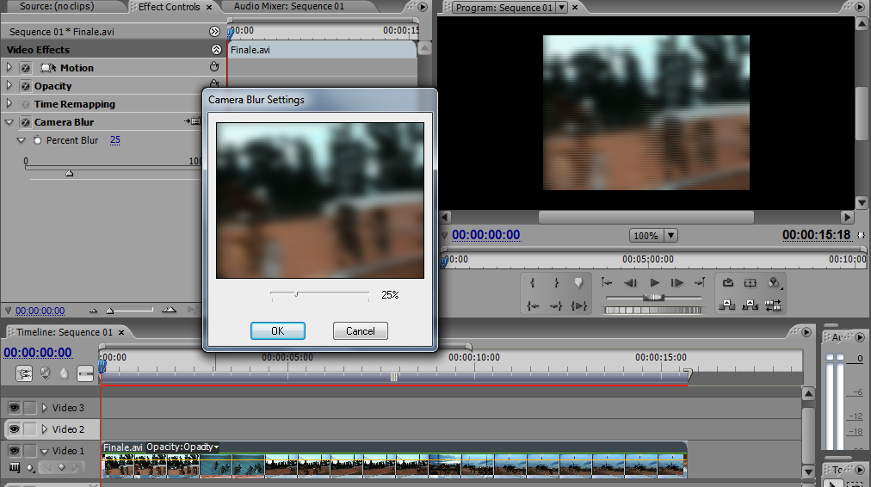871x487 pixels.
Task: Open the Trim monitor
Action: click(x=773, y=305)
